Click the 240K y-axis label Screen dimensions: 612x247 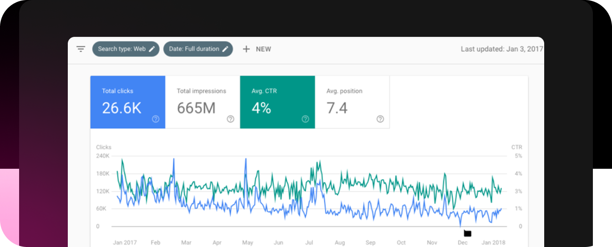click(103, 156)
